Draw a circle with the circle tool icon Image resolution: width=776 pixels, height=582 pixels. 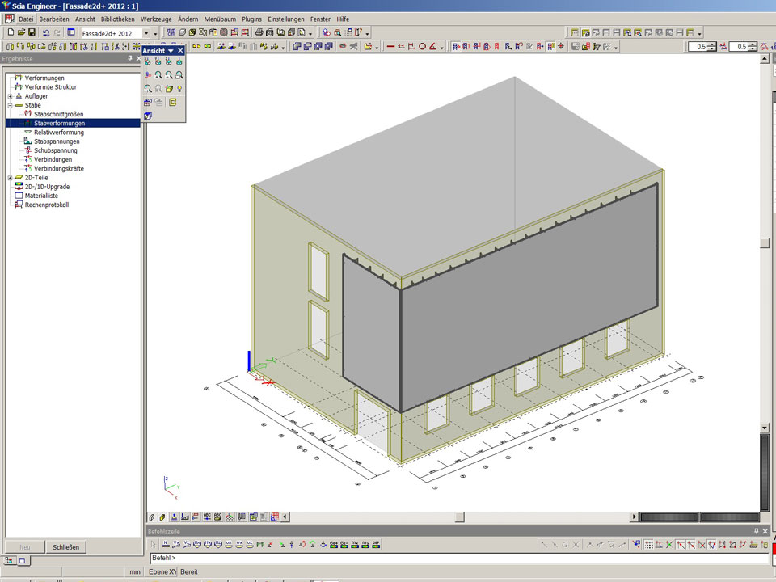pyautogui.click(x=422, y=47)
